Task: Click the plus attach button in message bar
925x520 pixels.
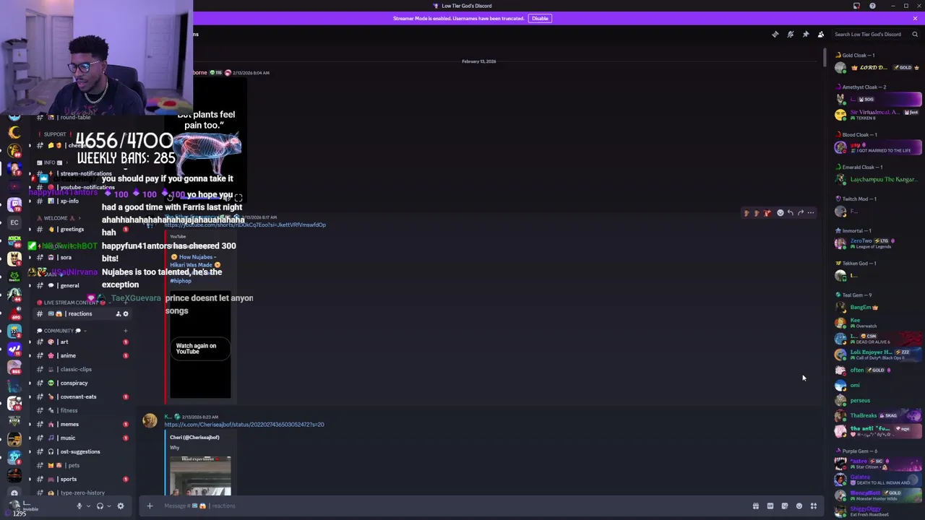Action: point(150,506)
